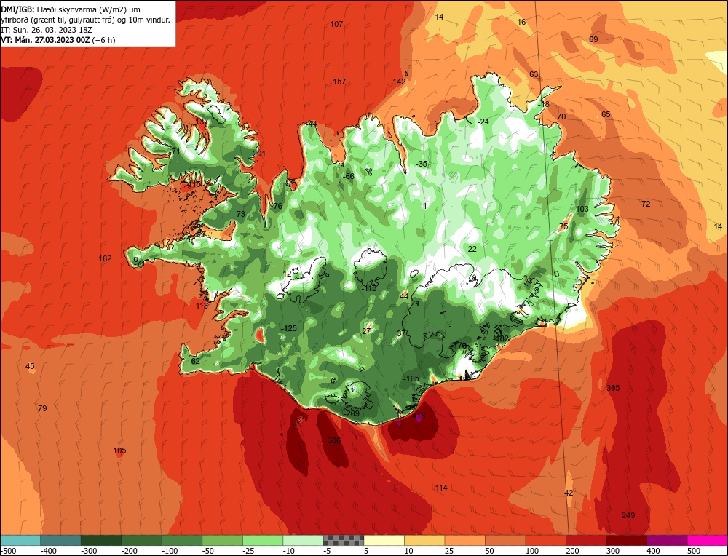728x556 pixels.
Task: Choose the dark red 300 to 400 swatch
Action: [626, 540]
